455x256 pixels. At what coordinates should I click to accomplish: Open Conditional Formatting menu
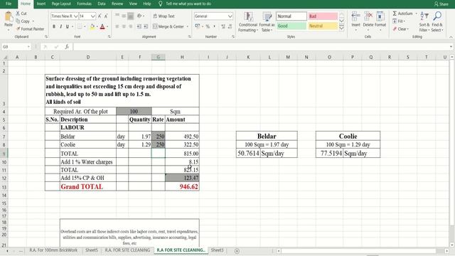coord(248,22)
